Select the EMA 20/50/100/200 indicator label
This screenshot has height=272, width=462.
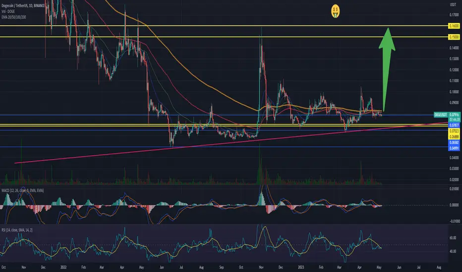pyautogui.click(x=13, y=17)
